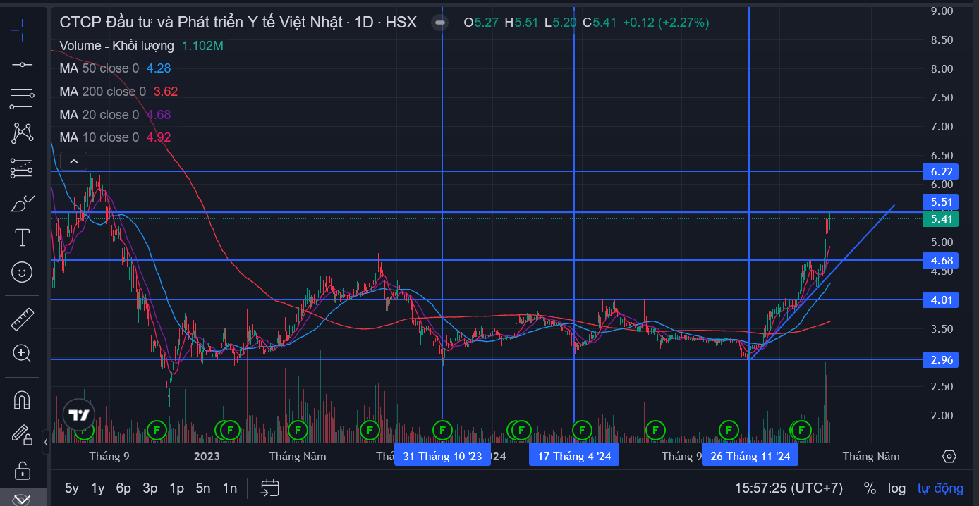
Task: Toggle magnet mode for drawings
Action: [22, 400]
